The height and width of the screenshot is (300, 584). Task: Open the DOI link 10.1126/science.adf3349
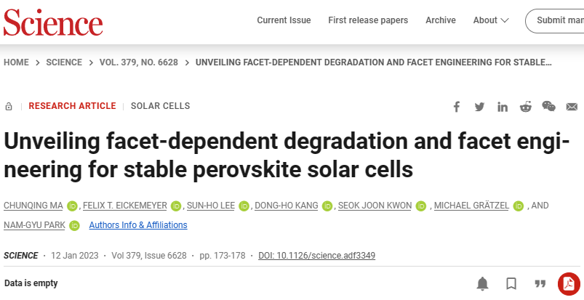[x=316, y=256]
